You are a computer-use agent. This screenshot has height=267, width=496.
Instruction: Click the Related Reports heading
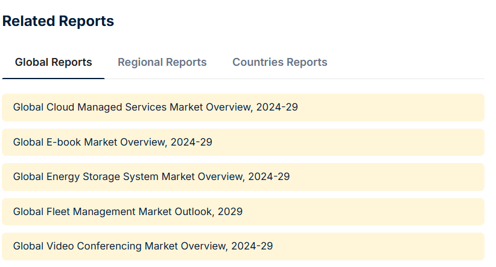(58, 21)
